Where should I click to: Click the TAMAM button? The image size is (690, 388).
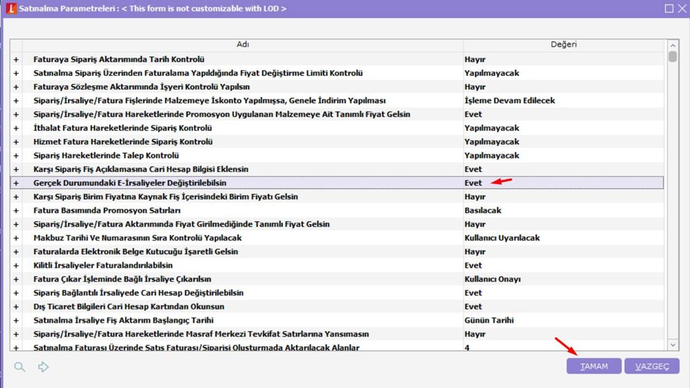click(593, 366)
